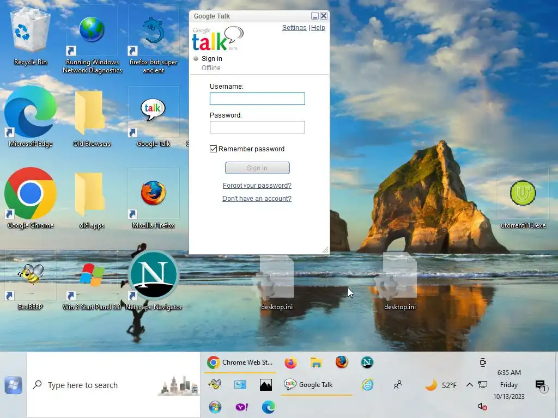
Task: Expand hidden tray icons chevron
Action: [470, 385]
